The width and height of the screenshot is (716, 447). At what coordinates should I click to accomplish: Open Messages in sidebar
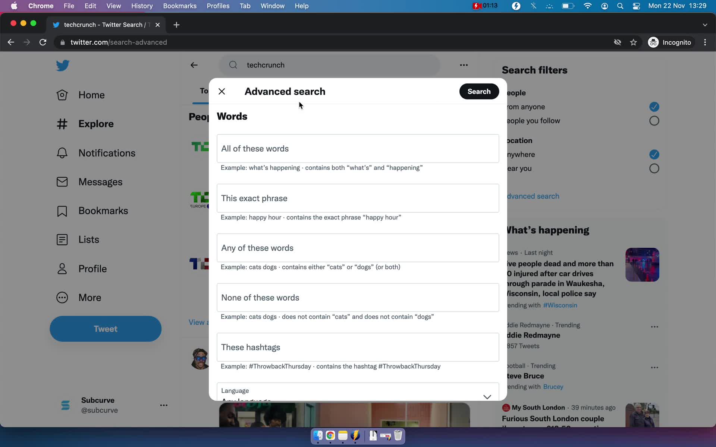point(100,182)
